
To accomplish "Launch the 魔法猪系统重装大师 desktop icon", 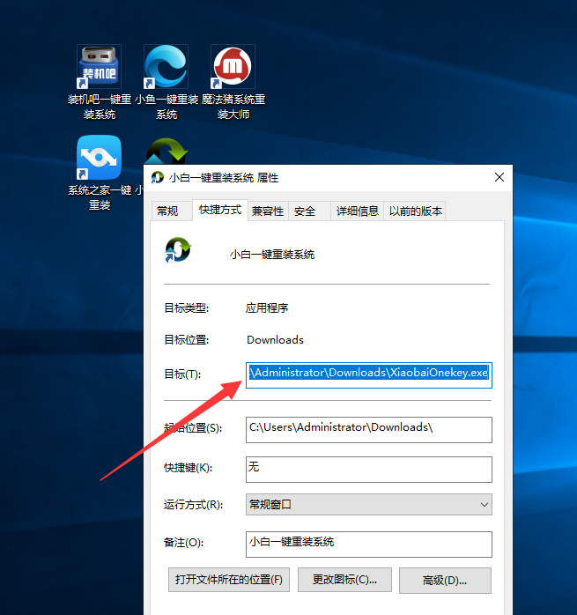I will tap(233, 69).
